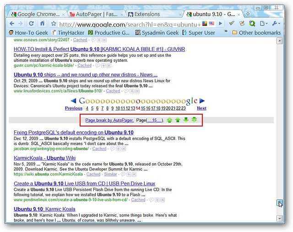Reload the current page
293x232 pixels.
pos(31,23)
